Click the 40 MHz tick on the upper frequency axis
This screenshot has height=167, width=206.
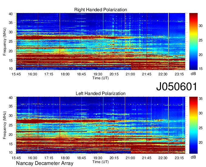11,14
